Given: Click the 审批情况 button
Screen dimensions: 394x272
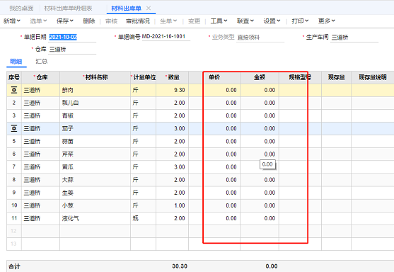Looking at the screenshot, I should (138, 21).
